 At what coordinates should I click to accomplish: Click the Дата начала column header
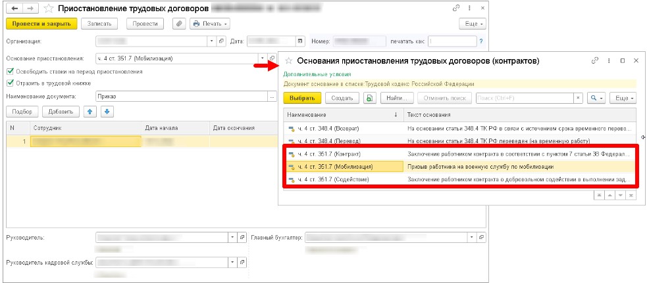pyautogui.click(x=175, y=127)
